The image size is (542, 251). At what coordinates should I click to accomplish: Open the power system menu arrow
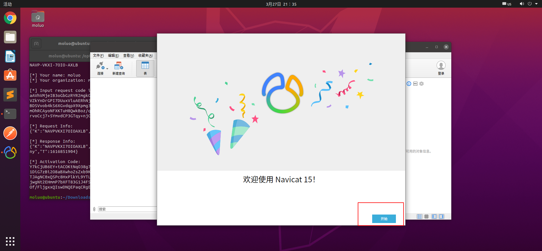pos(536,4)
